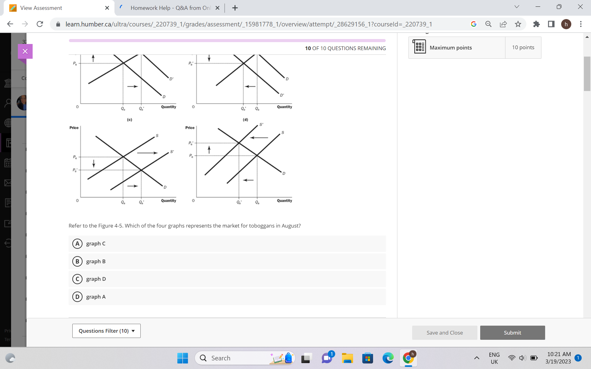The image size is (591, 369).
Task: Click the Save and Close button
Action: pyautogui.click(x=444, y=332)
